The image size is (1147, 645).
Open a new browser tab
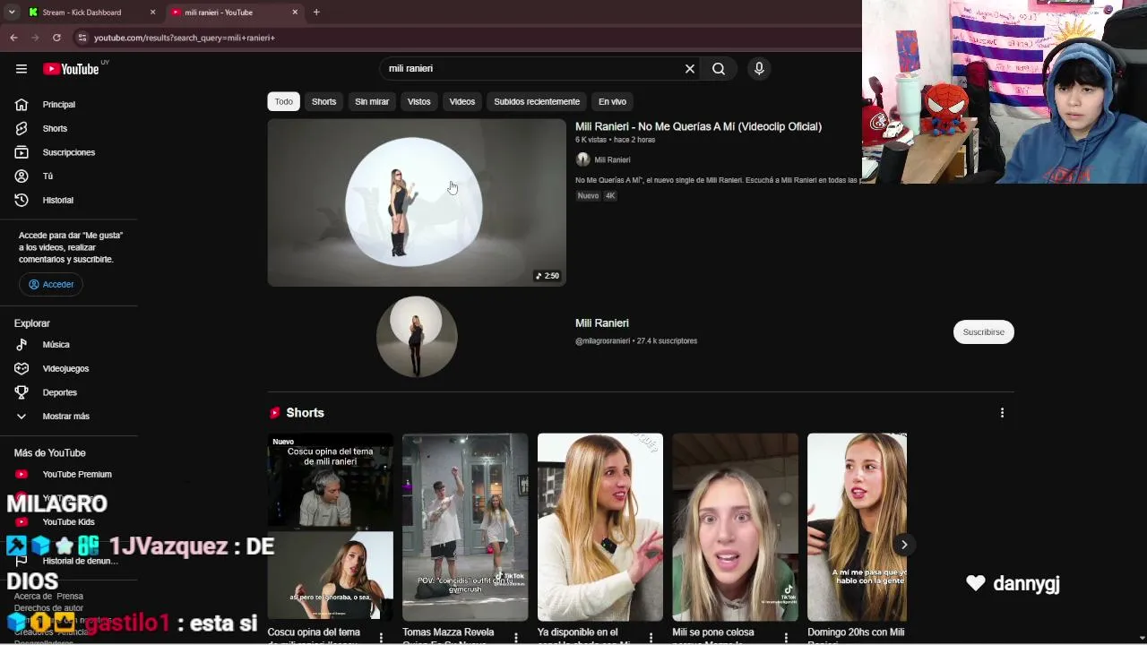[316, 13]
